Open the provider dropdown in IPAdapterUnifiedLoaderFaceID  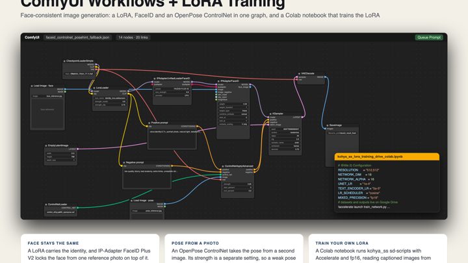(x=172, y=95)
